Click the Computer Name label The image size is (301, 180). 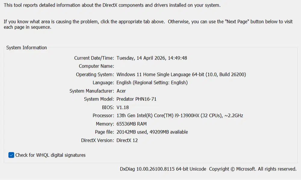pos(96,66)
